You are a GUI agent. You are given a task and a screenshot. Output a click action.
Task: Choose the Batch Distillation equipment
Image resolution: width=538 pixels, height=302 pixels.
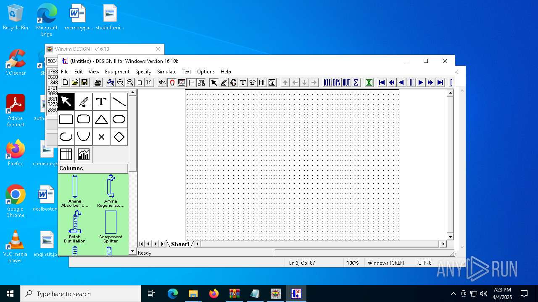75,227
